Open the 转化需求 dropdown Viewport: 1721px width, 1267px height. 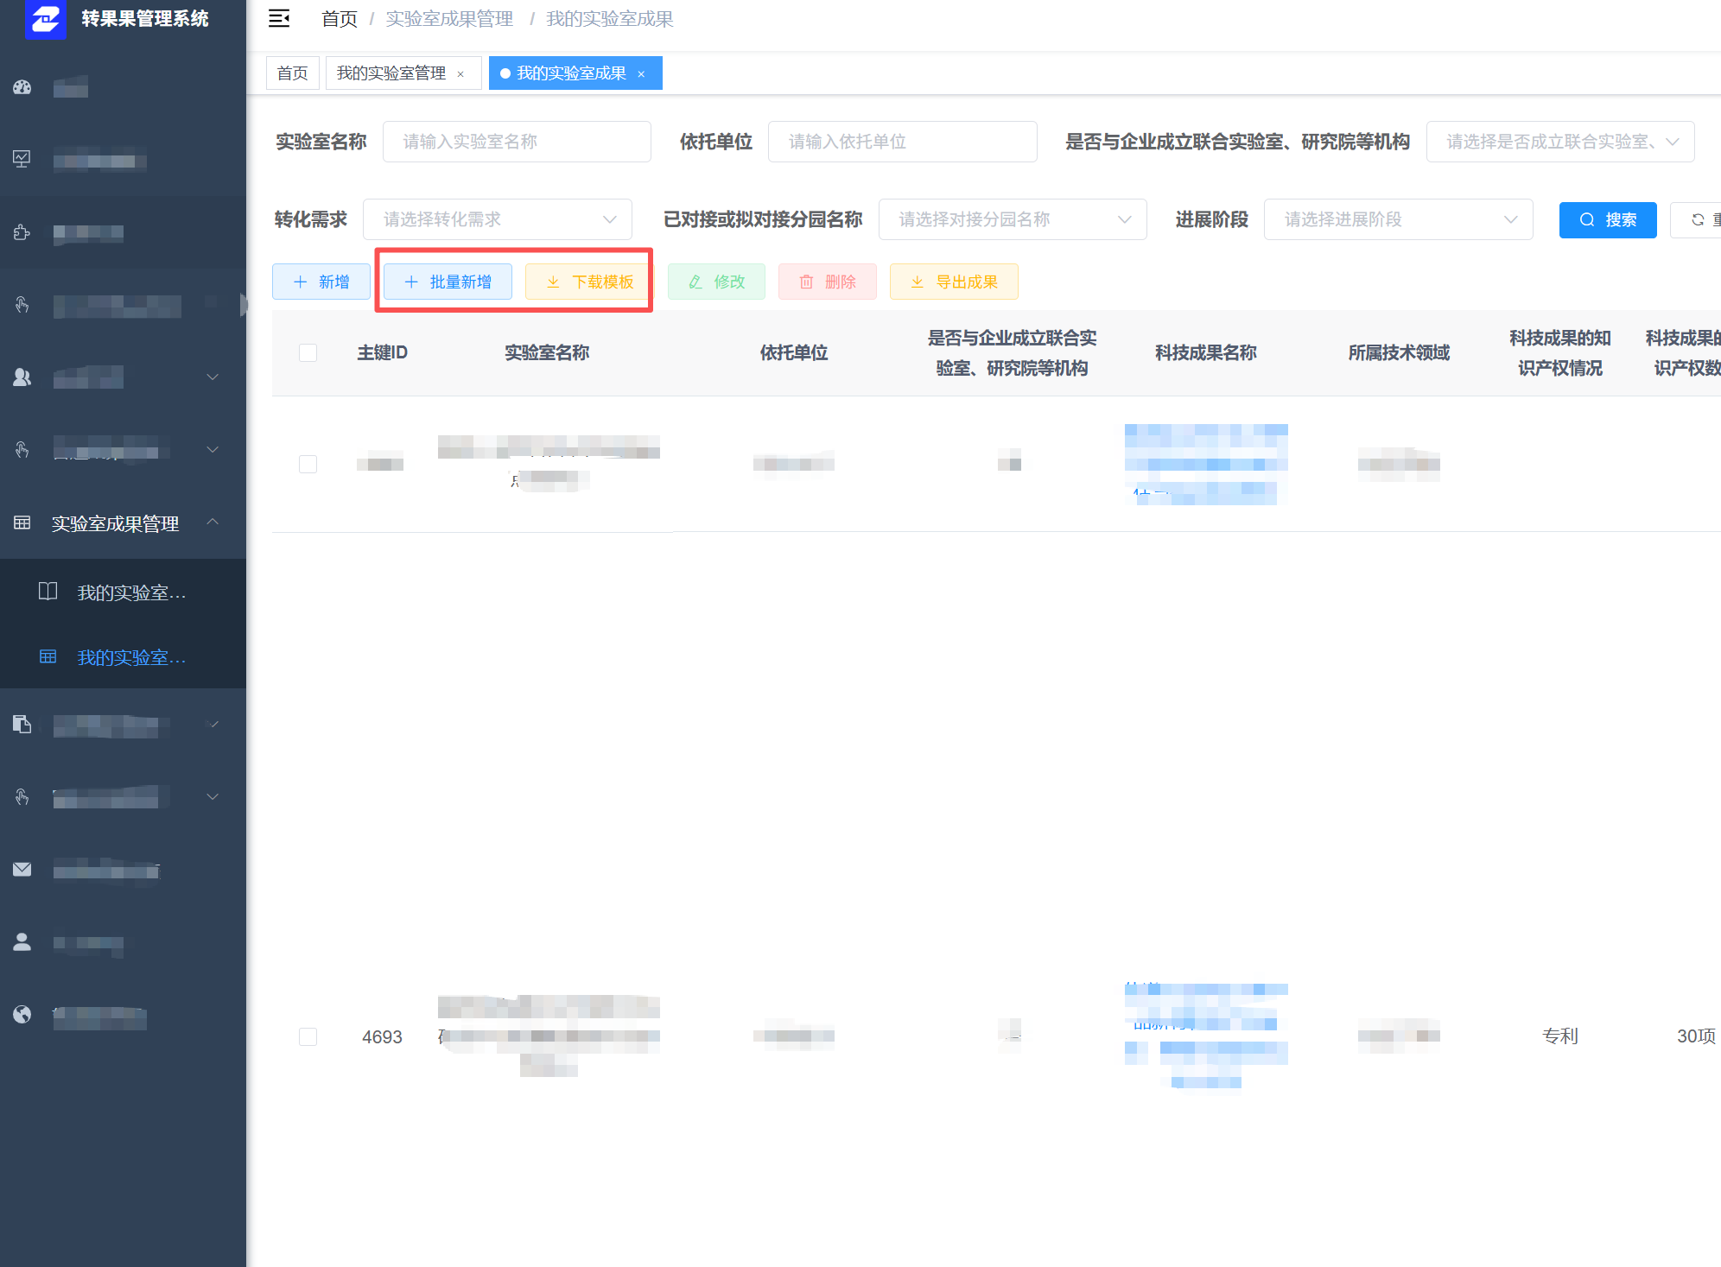(x=498, y=219)
